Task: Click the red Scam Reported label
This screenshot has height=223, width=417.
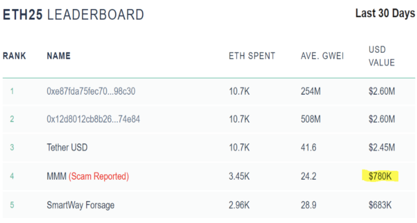Action: (x=99, y=176)
